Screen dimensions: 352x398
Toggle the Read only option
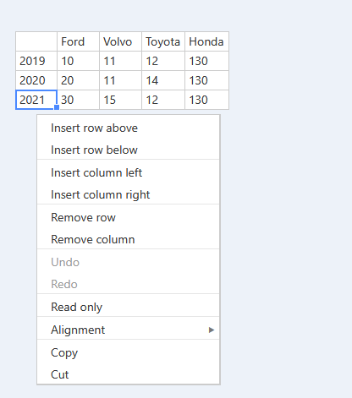129,307
